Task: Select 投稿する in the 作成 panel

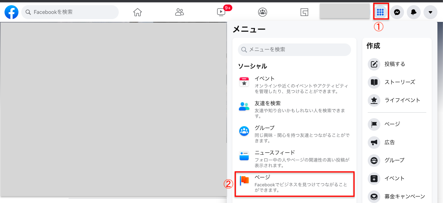Action: coord(397,64)
